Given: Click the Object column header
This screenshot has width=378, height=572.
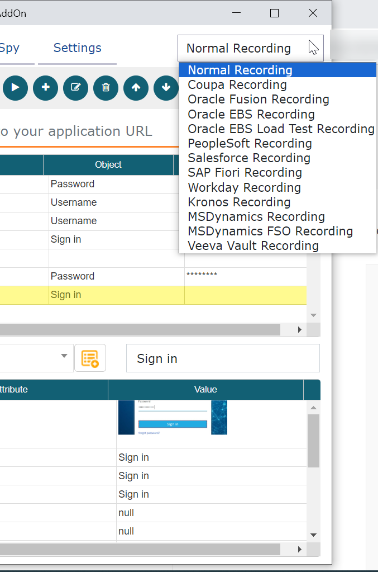Looking at the screenshot, I should (x=108, y=165).
